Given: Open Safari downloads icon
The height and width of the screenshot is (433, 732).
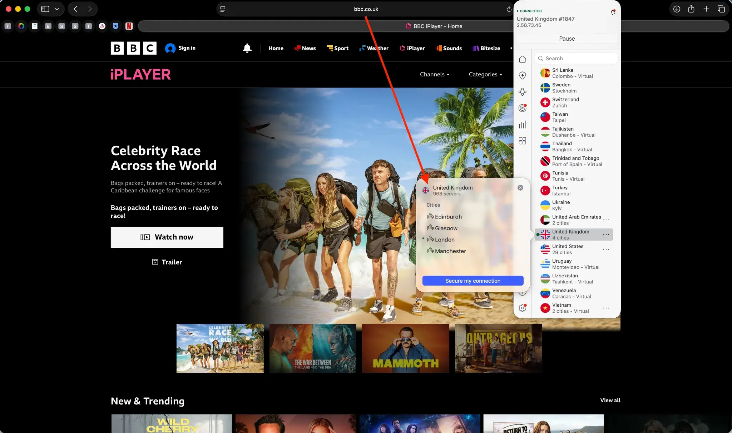Looking at the screenshot, I should (x=676, y=9).
